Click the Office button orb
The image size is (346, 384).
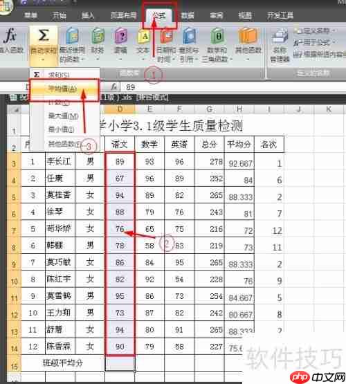[5, 7]
